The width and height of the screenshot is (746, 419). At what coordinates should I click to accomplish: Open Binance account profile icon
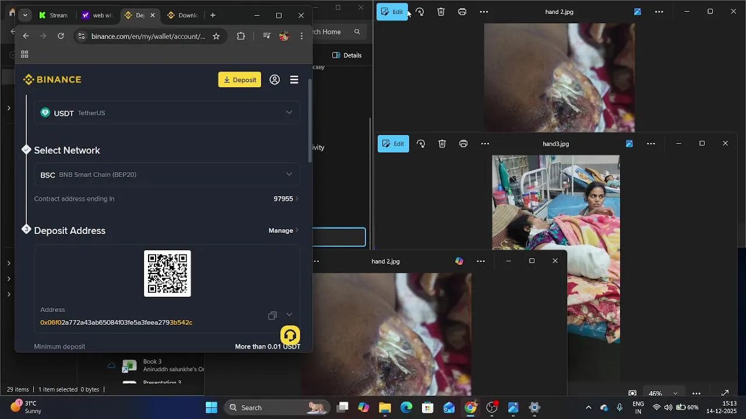(x=275, y=80)
